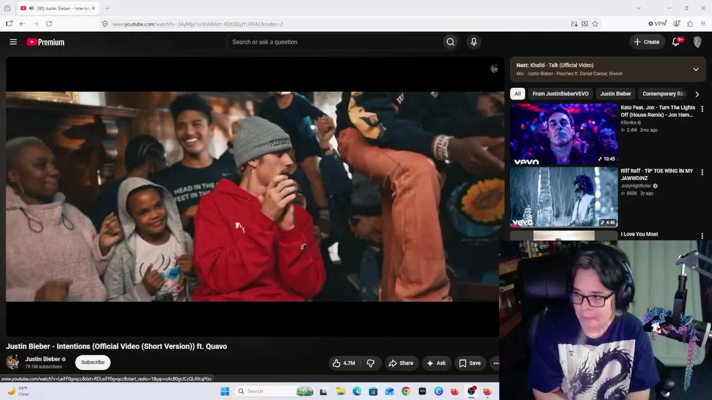Show more filter chips with right arrow
712x400 pixels.
tap(697, 94)
